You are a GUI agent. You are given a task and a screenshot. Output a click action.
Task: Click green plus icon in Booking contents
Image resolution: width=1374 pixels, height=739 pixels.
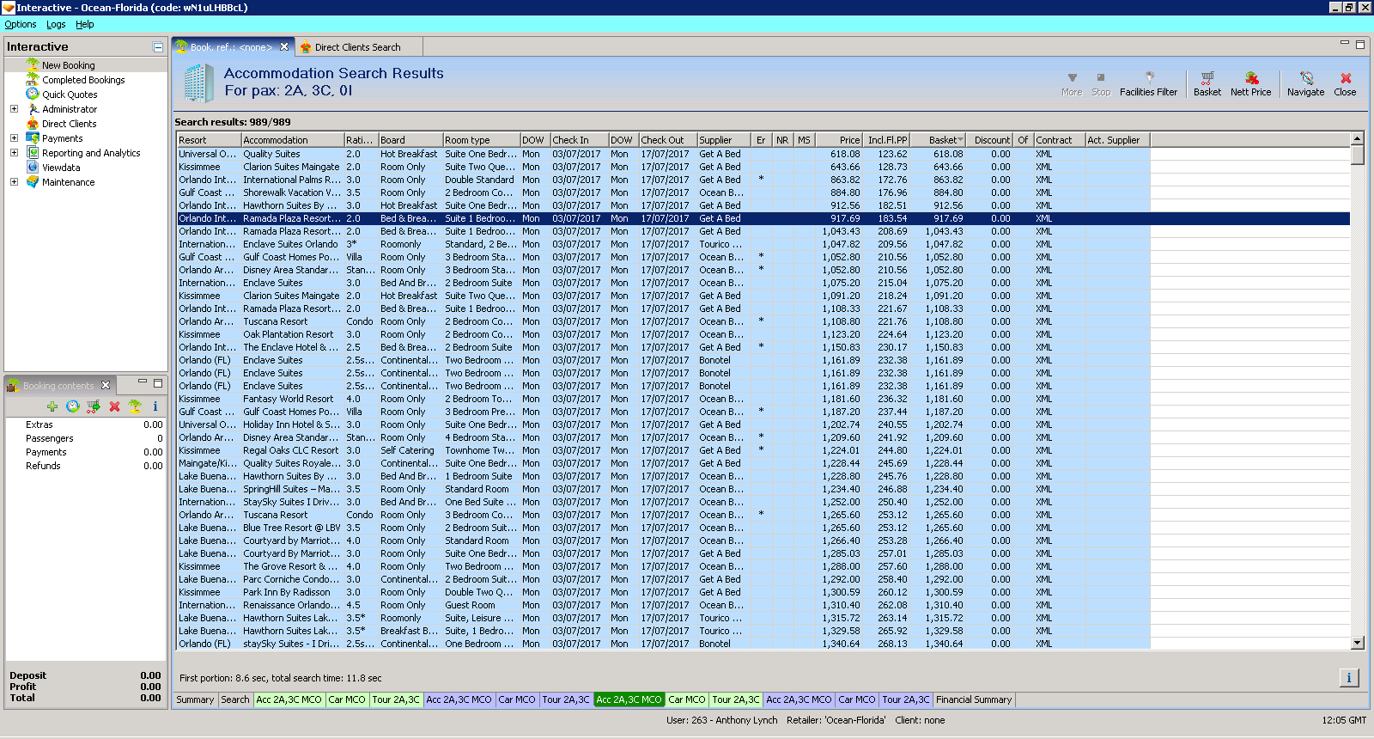(x=52, y=406)
